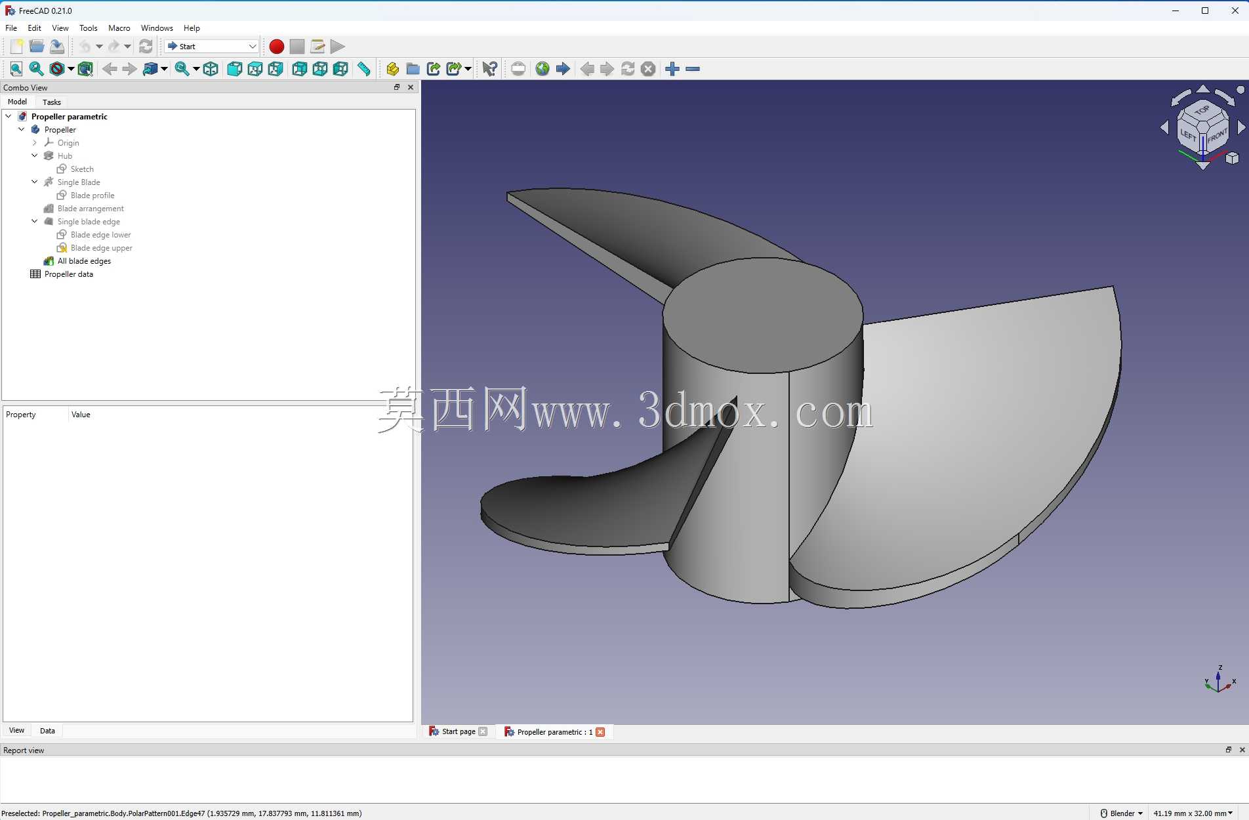This screenshot has height=820, width=1249.
Task: Set right view
Action: (276, 69)
